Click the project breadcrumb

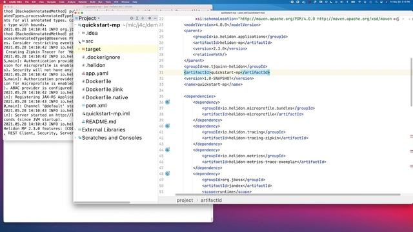(185, 200)
